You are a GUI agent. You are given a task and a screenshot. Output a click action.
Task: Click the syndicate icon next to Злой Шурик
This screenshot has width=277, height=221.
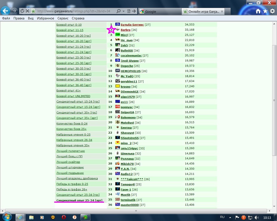(x=117, y=60)
